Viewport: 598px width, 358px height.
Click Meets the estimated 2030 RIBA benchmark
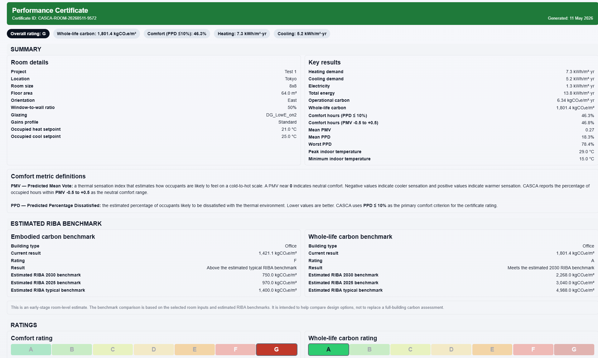(x=551, y=268)
